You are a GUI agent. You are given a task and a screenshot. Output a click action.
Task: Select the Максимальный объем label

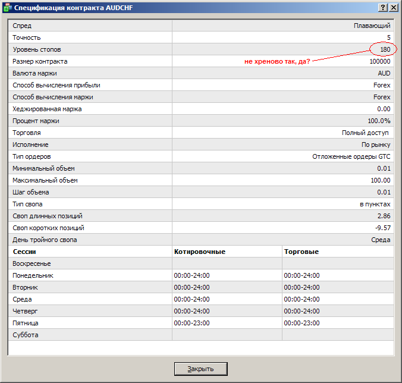click(x=45, y=180)
